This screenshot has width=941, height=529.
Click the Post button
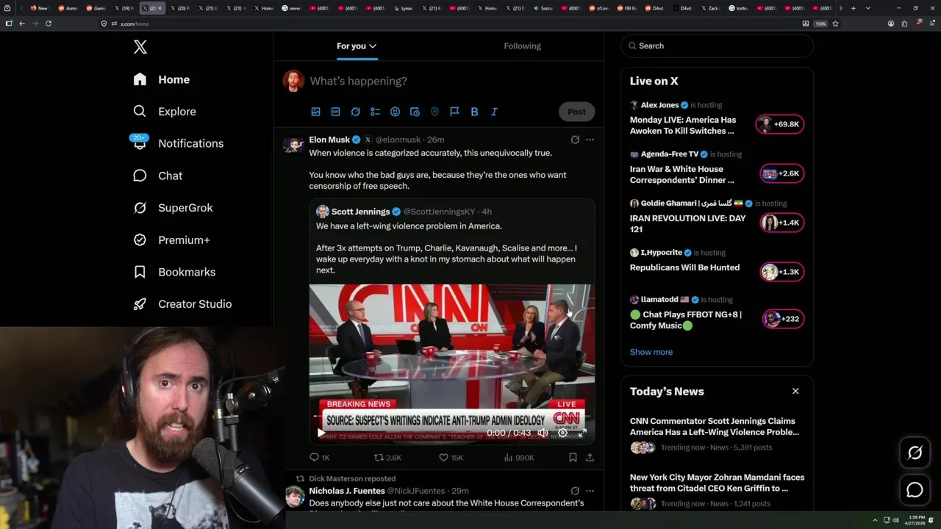pos(576,112)
